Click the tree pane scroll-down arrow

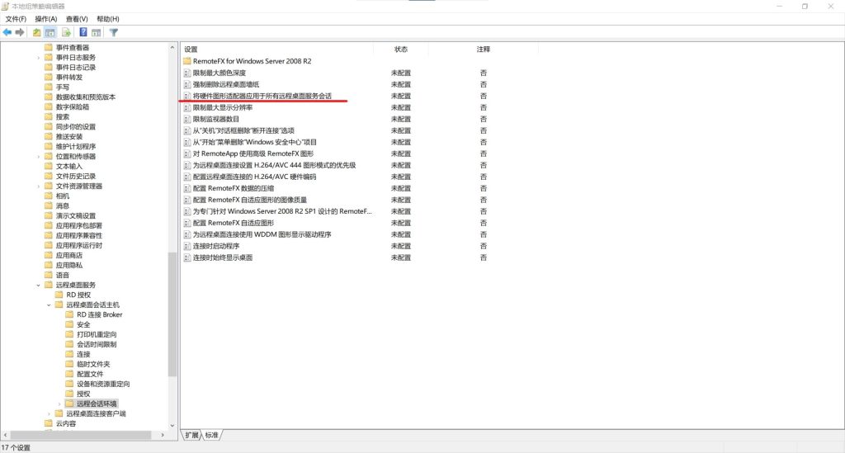[172, 425]
